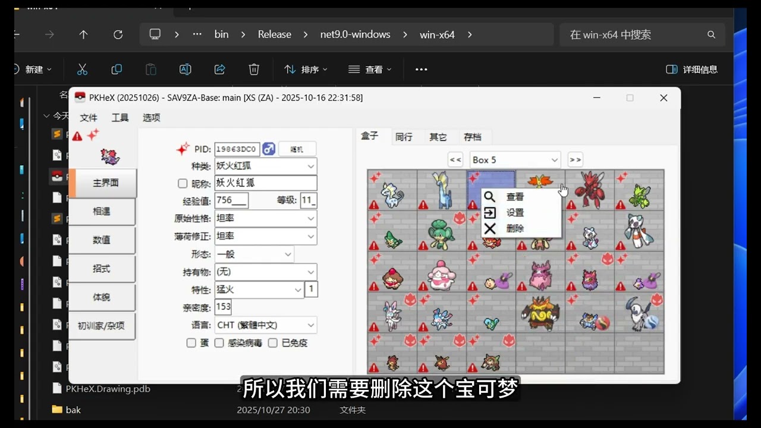The width and height of the screenshot is (761, 428).
Task: Click the 经验值 experience input field
Action: coord(231,200)
